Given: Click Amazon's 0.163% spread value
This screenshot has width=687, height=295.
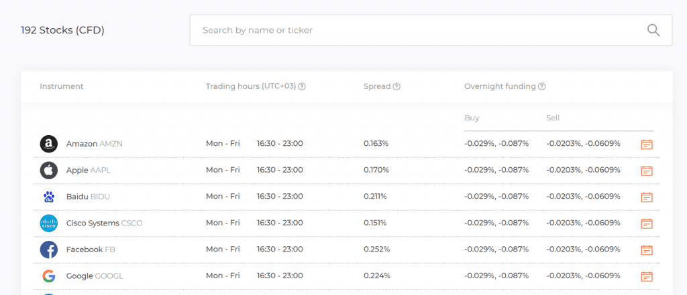Looking at the screenshot, I should (x=376, y=144).
